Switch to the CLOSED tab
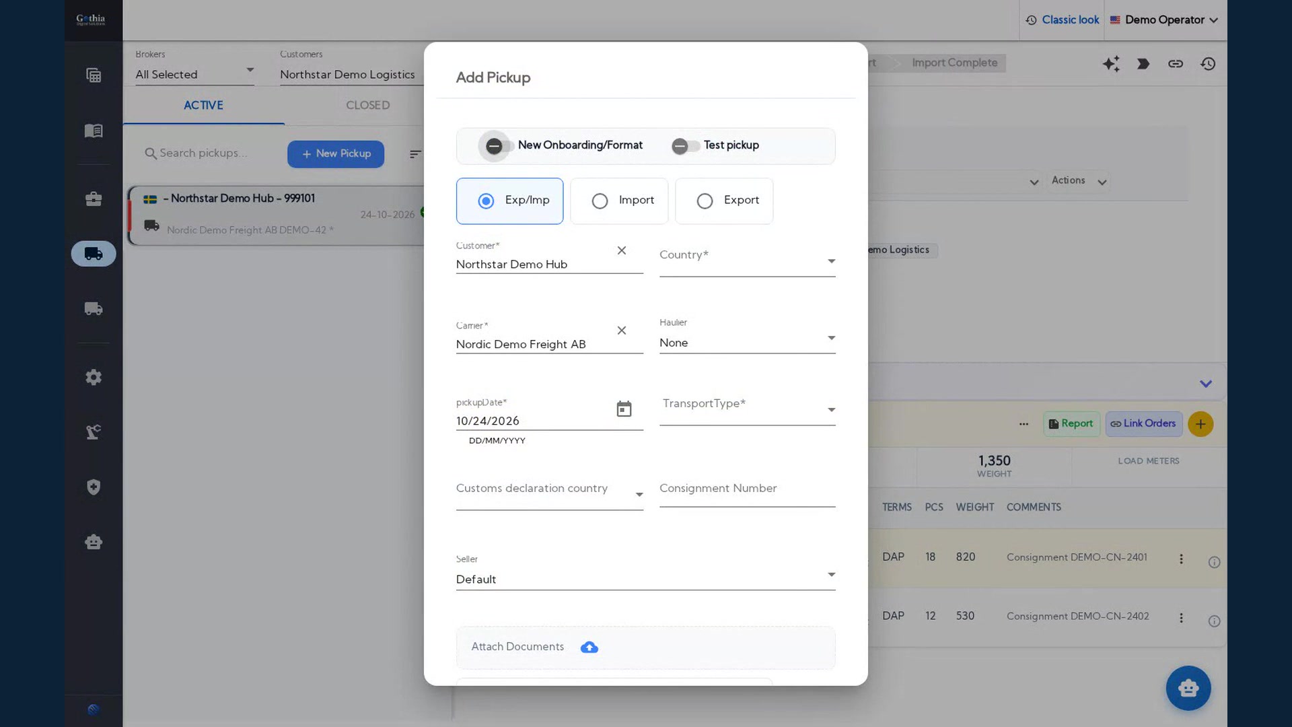This screenshot has width=1292, height=727. tap(367, 106)
